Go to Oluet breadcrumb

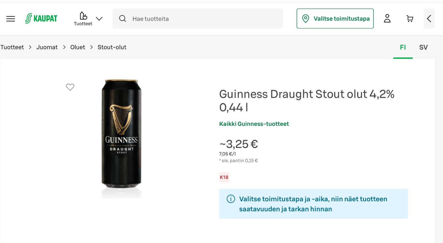tap(78, 47)
